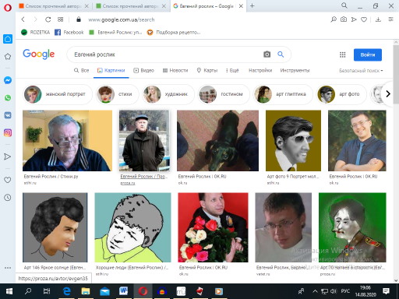Click the address bar URL field
The height and width of the screenshot is (299, 399).
121,19
